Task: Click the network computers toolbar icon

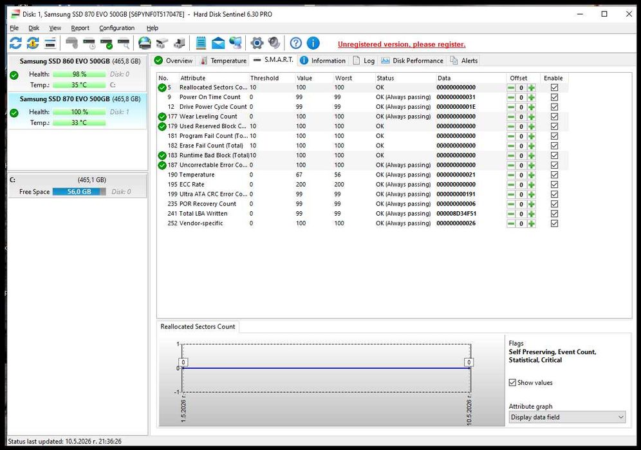Action: pyautogui.click(x=236, y=43)
